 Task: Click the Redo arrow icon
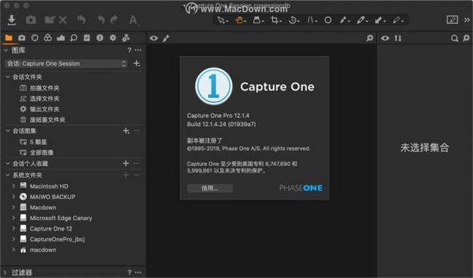[x=114, y=20]
